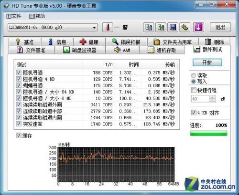
Task: Click the 768 IOPS value
Action: [x=103, y=72]
